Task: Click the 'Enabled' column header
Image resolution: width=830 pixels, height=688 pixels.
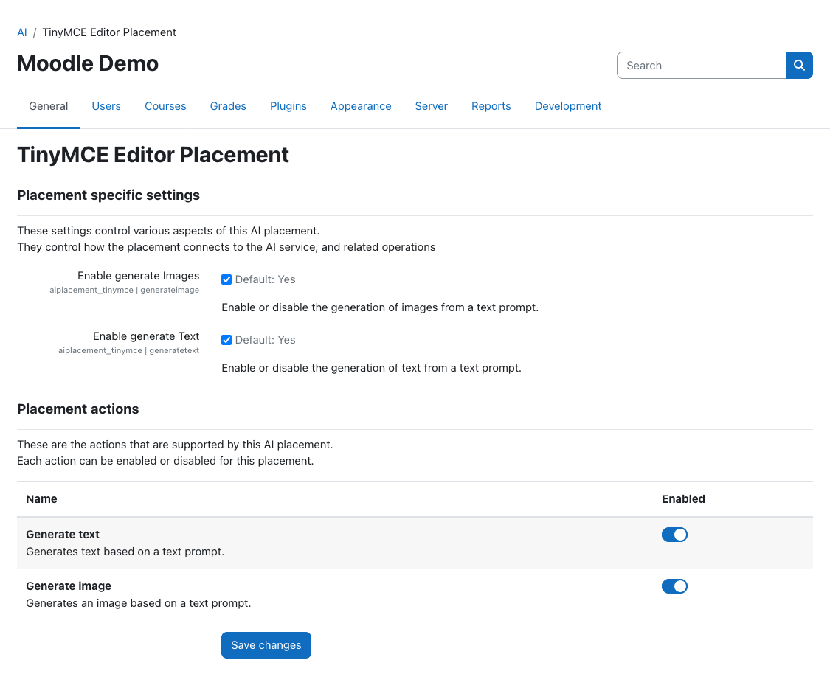Action: pos(683,499)
